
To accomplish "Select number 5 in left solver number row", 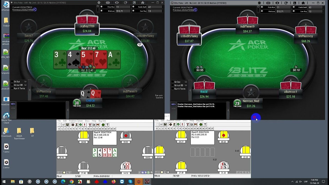I will (74, 129).
